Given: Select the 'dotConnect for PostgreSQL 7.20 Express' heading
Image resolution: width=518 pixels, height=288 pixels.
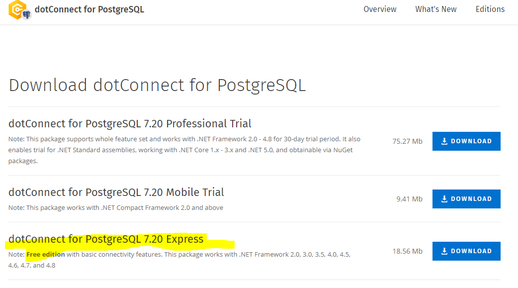Looking at the screenshot, I should point(106,239).
